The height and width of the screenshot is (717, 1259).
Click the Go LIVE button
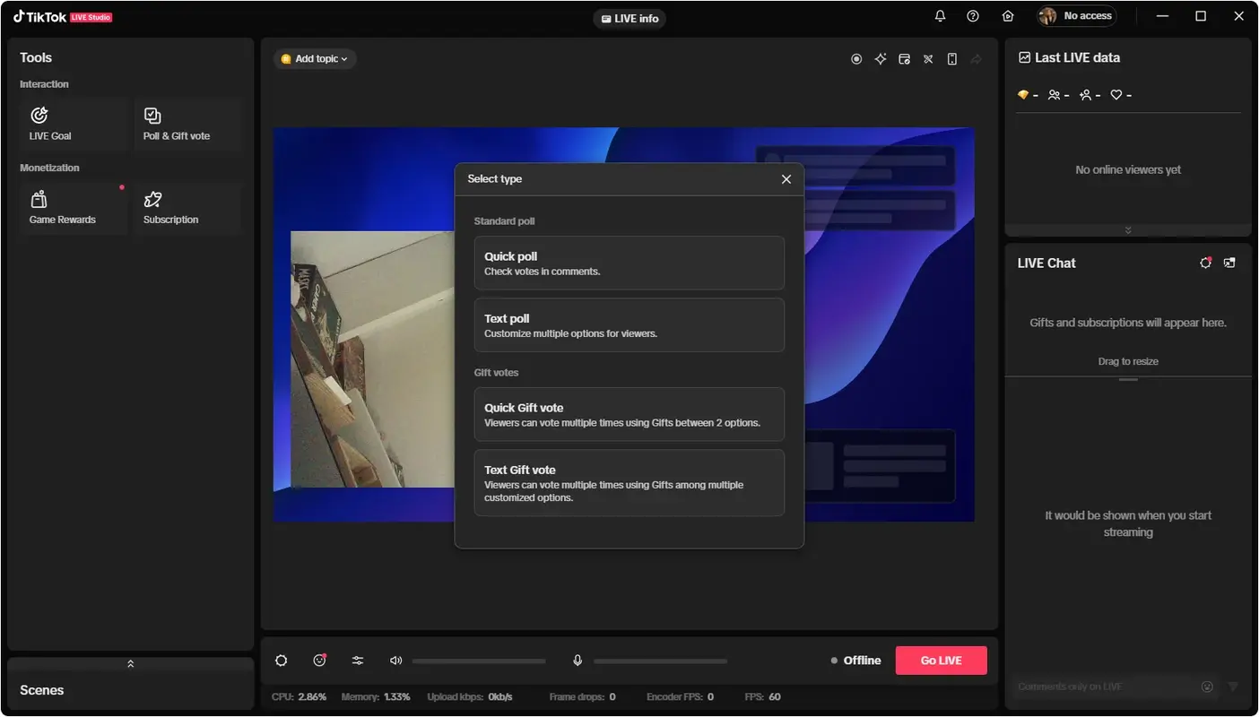pyautogui.click(x=941, y=660)
